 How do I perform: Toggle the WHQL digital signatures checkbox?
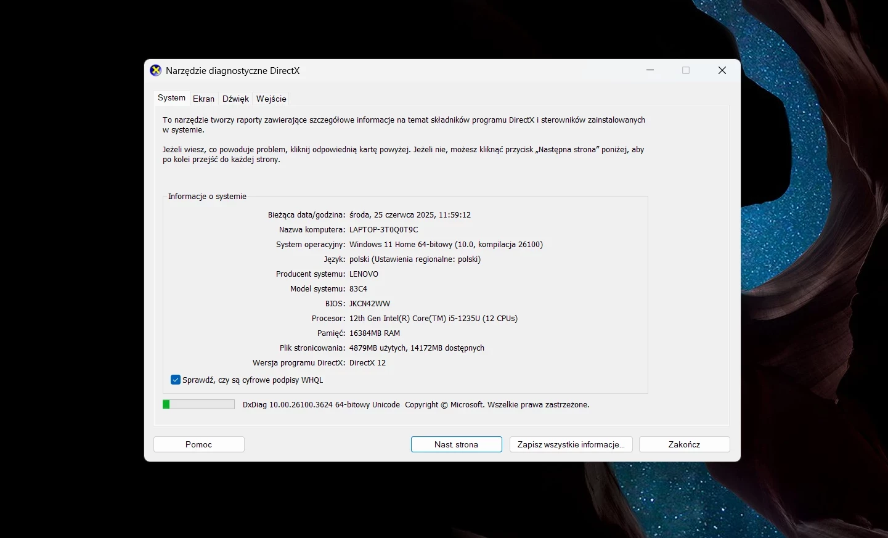(176, 380)
